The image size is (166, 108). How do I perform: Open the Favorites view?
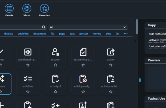click(x=44, y=10)
